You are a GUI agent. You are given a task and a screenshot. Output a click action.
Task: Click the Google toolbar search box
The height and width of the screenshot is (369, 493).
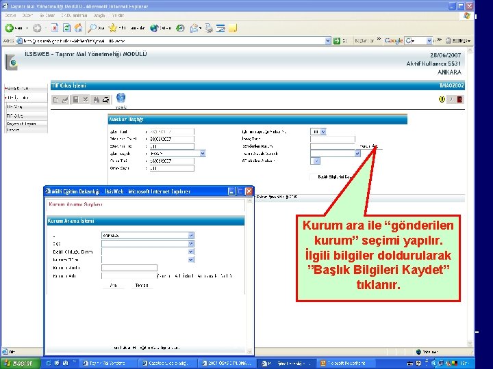pyautogui.click(x=418, y=41)
